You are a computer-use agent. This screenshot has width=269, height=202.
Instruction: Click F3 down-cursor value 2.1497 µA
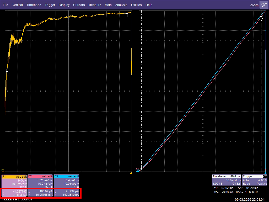tap(72, 191)
